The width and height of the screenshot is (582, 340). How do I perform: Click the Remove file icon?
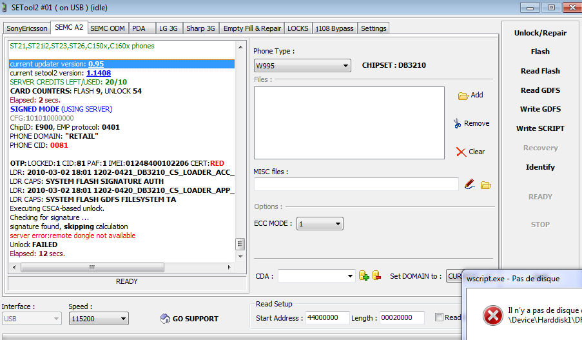458,123
